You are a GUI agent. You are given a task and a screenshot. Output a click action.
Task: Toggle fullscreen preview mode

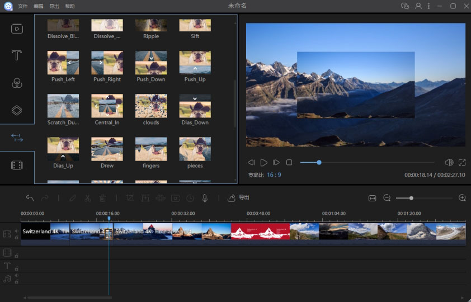(462, 163)
